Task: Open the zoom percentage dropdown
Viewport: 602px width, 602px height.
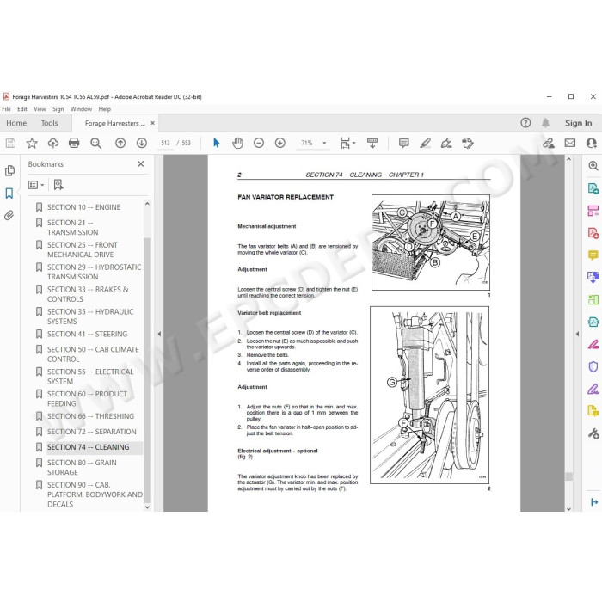Action: 324,144
